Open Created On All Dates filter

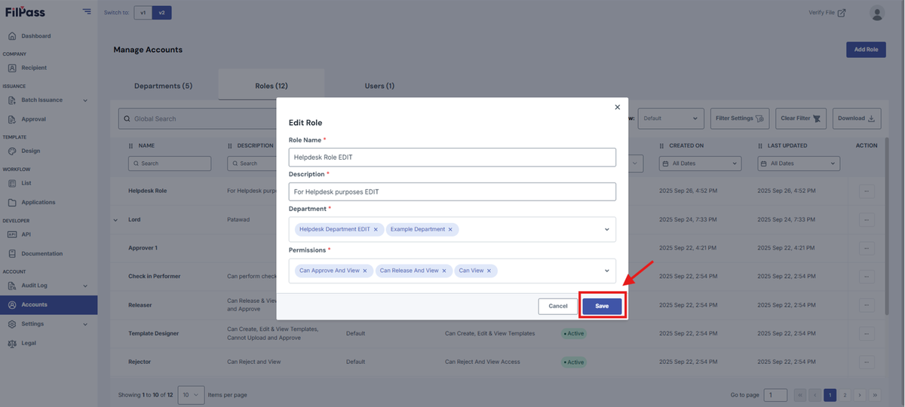701,164
